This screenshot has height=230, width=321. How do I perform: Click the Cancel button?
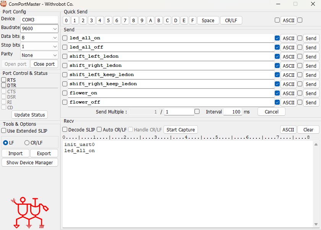(271, 112)
